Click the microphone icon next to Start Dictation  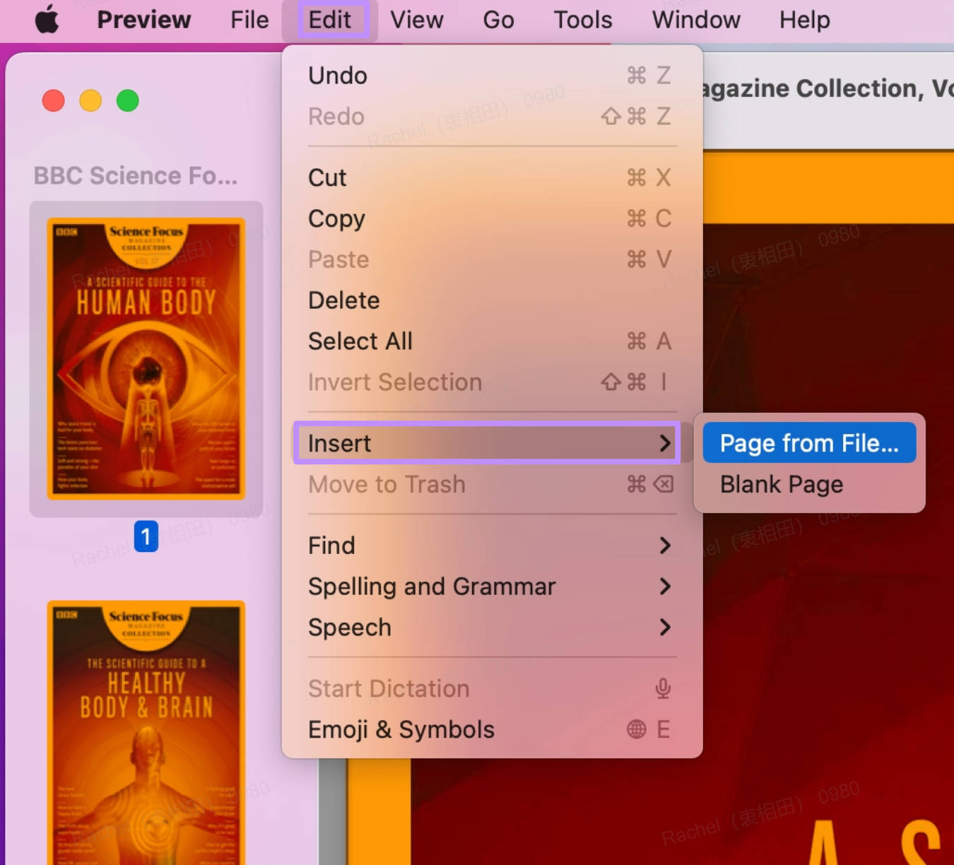[x=663, y=688]
